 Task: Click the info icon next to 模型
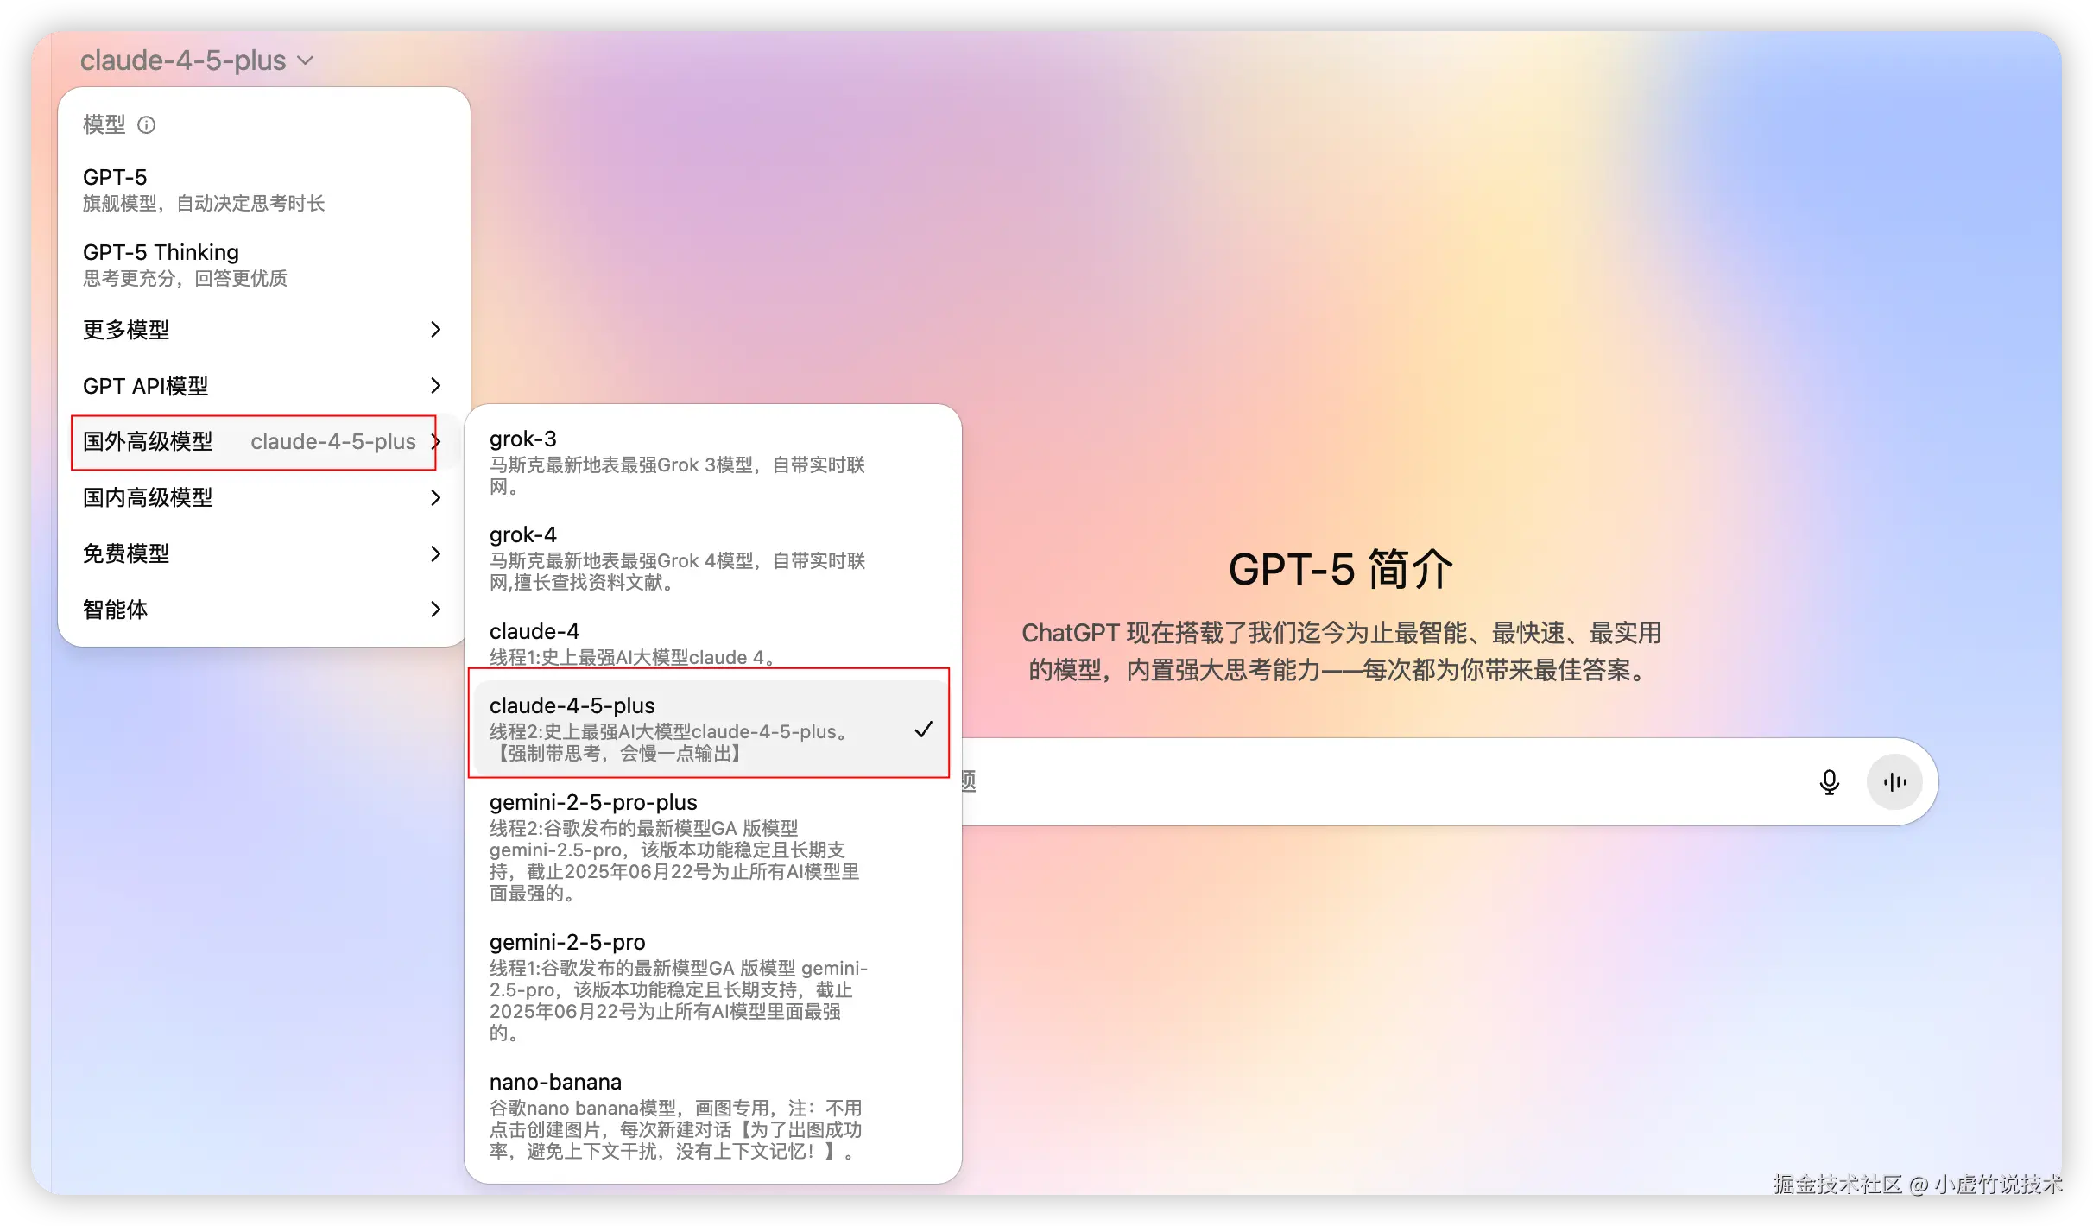click(x=148, y=125)
